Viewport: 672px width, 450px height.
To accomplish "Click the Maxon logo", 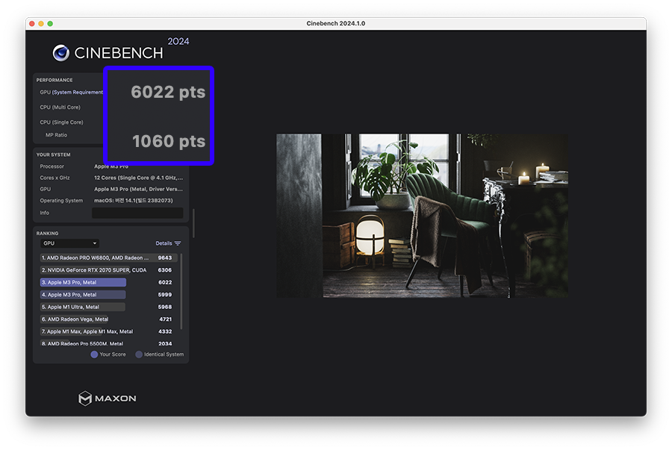I will (107, 399).
